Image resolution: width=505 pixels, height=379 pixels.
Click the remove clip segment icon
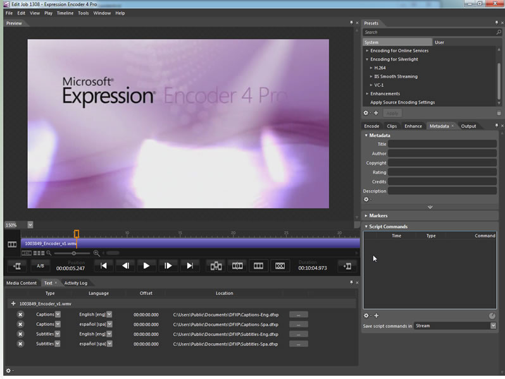click(x=280, y=266)
